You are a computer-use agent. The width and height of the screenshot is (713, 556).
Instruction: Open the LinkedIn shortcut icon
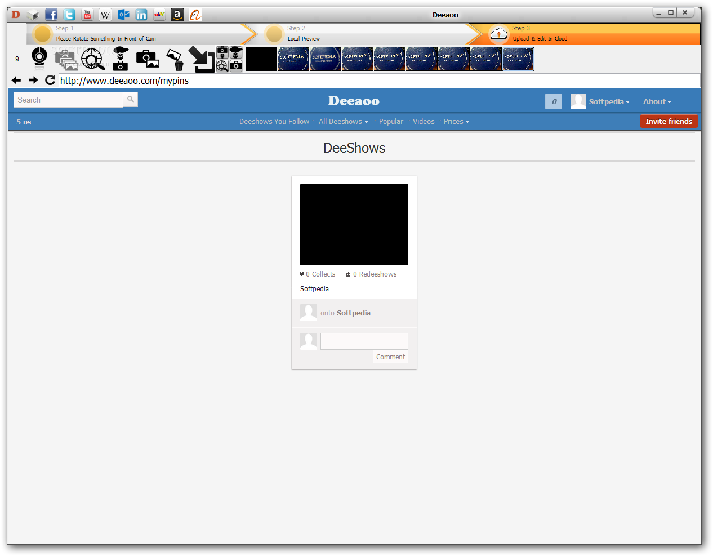pyautogui.click(x=141, y=15)
